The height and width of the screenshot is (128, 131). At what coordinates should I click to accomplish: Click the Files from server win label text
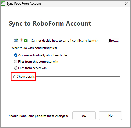tap(32, 68)
